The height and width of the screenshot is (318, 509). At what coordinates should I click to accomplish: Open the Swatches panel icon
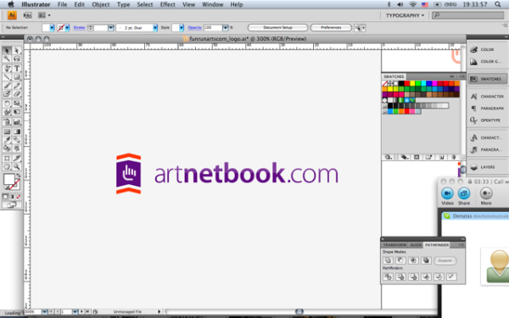(x=487, y=79)
